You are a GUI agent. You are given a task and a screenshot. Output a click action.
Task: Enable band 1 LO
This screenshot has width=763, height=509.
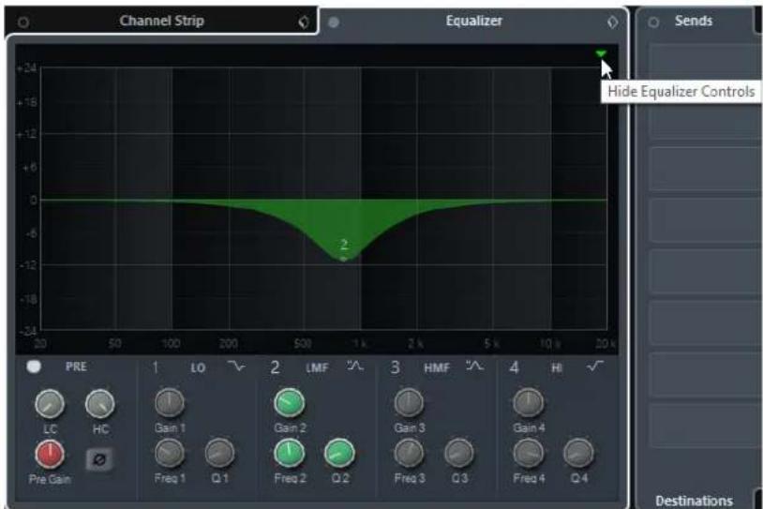[x=156, y=367]
